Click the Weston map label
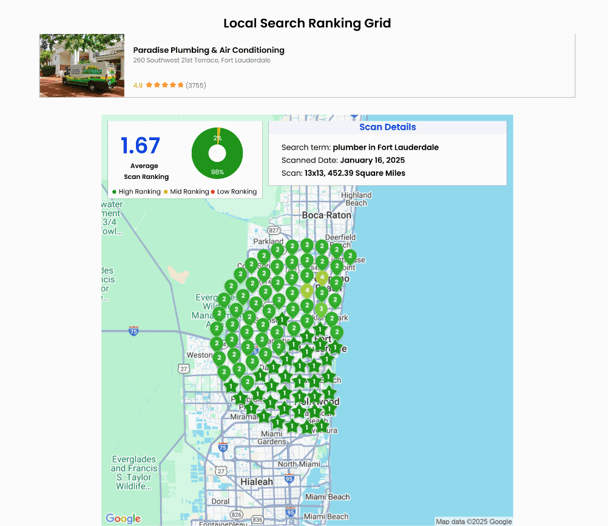This screenshot has height=526, width=608. click(199, 355)
